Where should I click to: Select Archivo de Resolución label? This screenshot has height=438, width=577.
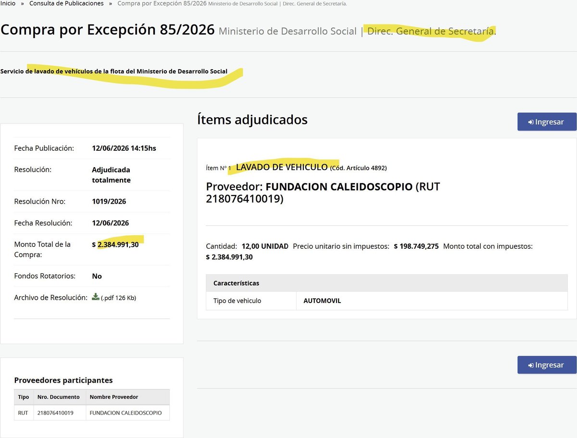(x=50, y=297)
